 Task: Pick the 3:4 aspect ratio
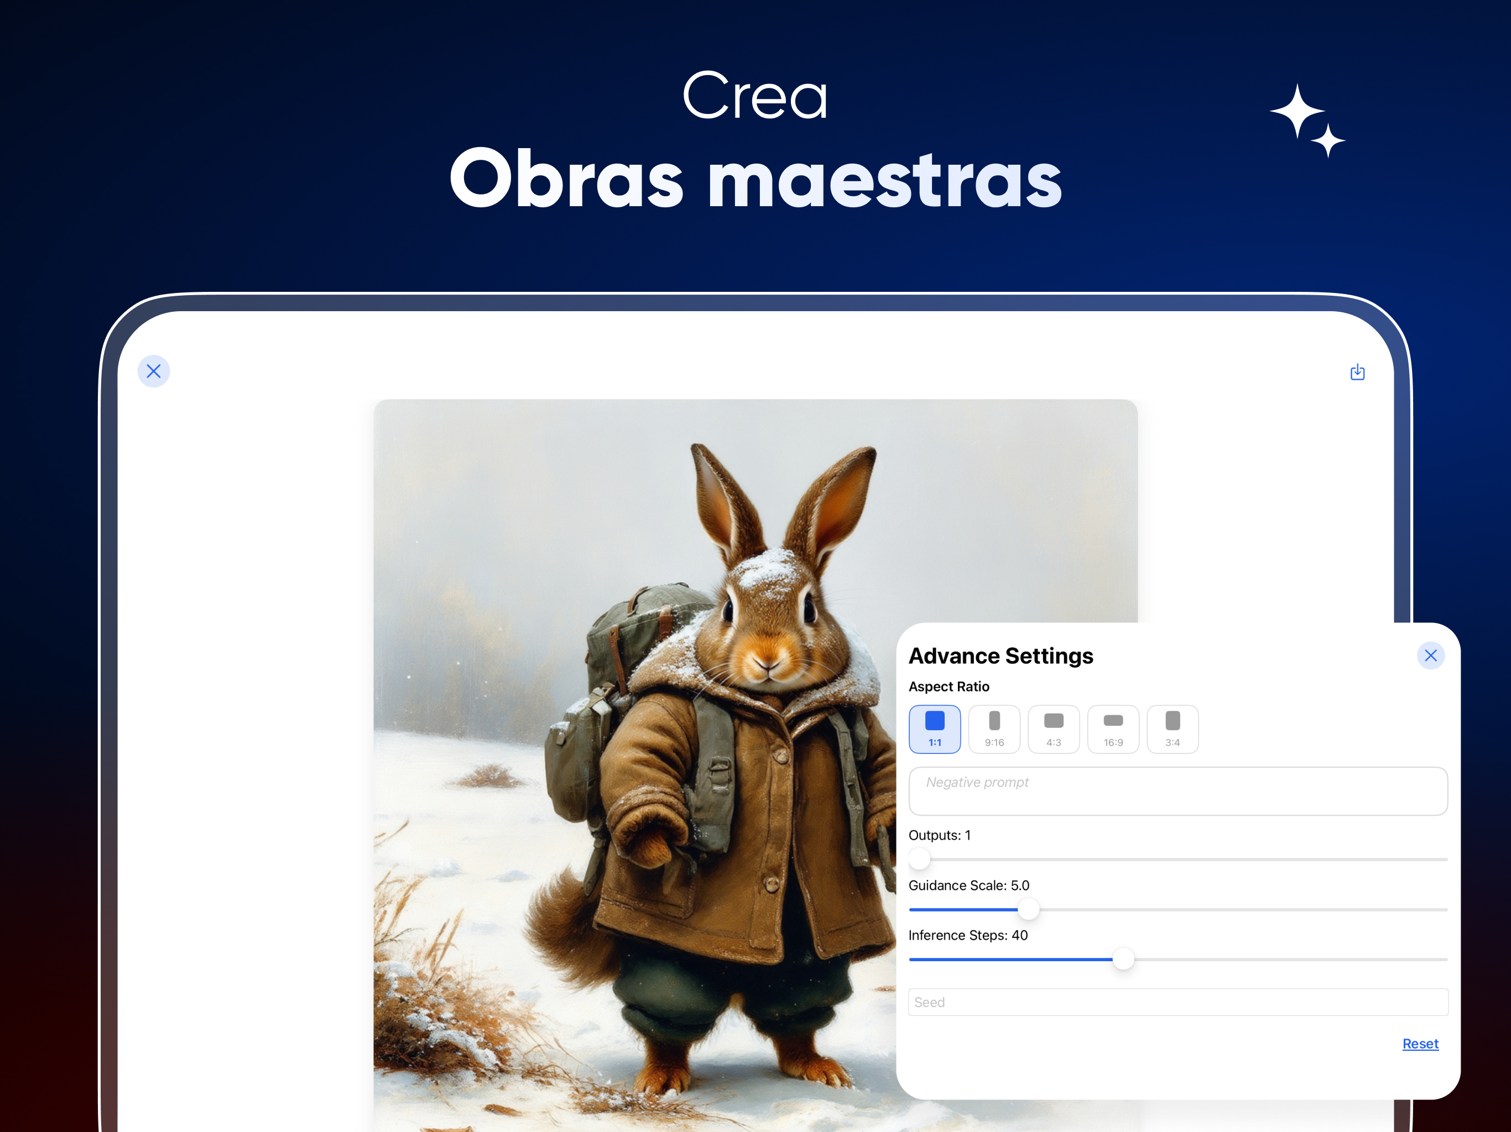1172,729
